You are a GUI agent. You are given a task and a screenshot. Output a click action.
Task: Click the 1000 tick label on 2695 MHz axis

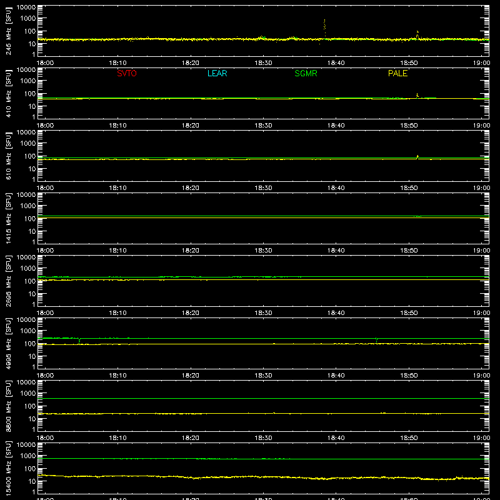tap(28, 269)
